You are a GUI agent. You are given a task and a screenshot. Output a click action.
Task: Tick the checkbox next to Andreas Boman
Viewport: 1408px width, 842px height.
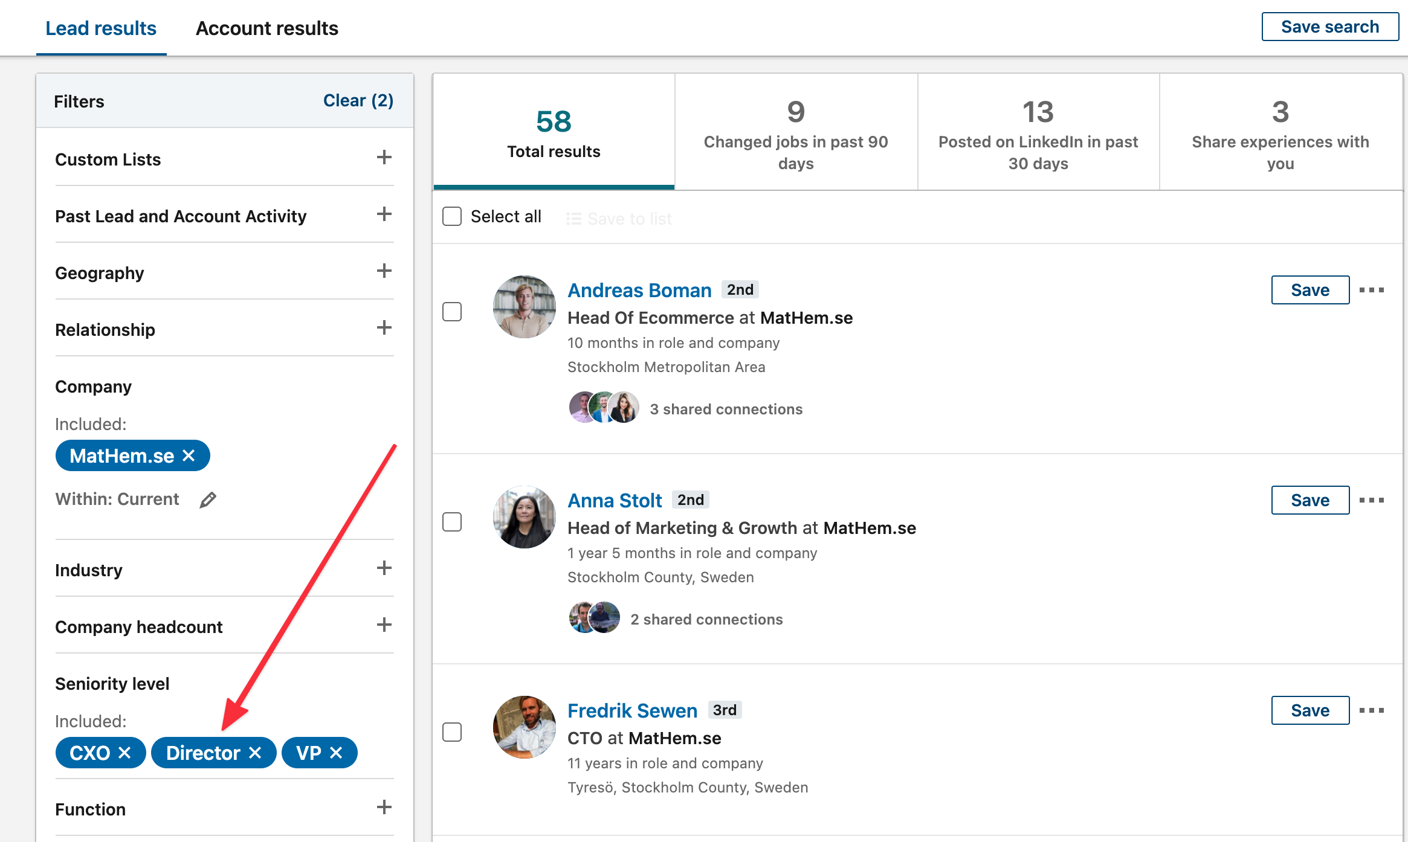(452, 312)
